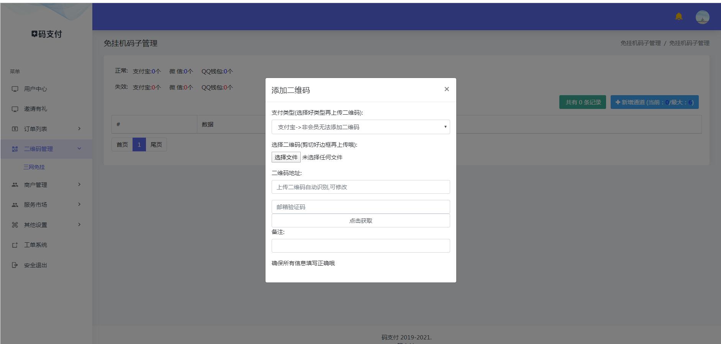Click the notification bell icon

678,17
